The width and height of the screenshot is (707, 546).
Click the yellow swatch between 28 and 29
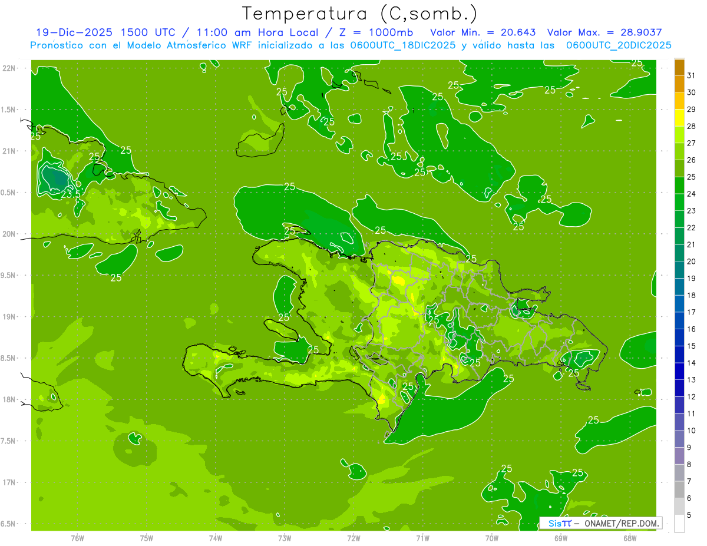point(679,118)
